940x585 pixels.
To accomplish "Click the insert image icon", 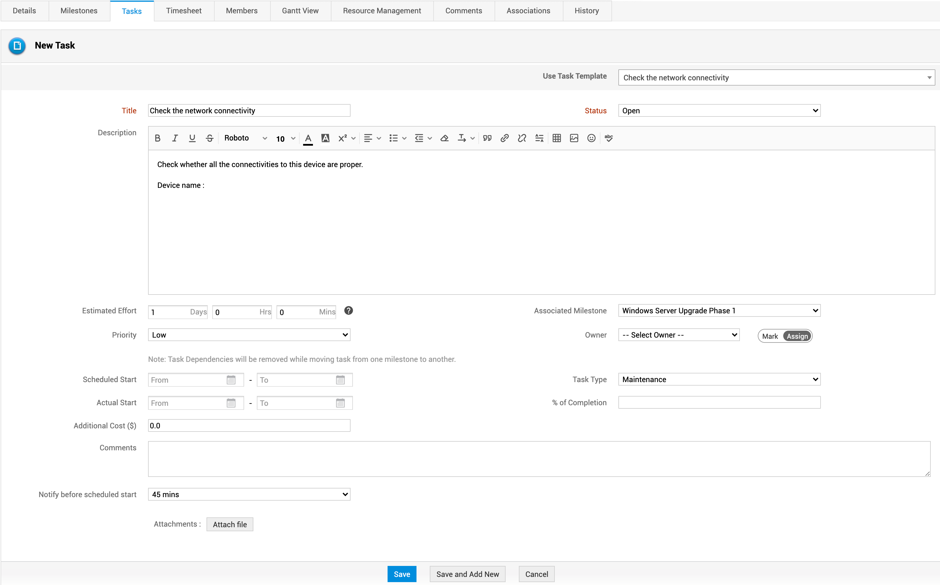I will point(574,138).
